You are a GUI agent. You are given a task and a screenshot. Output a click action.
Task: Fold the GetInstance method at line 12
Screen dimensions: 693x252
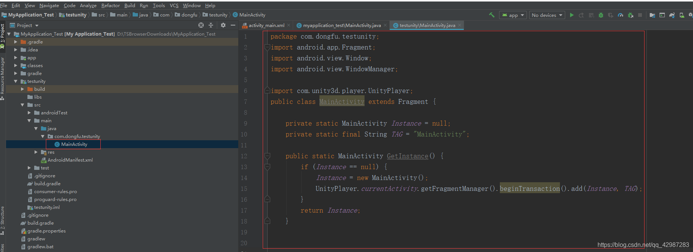(267, 156)
